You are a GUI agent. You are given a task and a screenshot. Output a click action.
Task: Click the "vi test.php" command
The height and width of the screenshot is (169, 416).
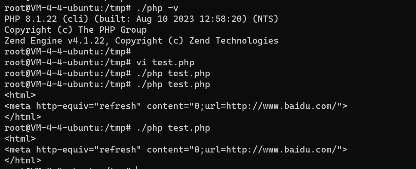(165, 62)
